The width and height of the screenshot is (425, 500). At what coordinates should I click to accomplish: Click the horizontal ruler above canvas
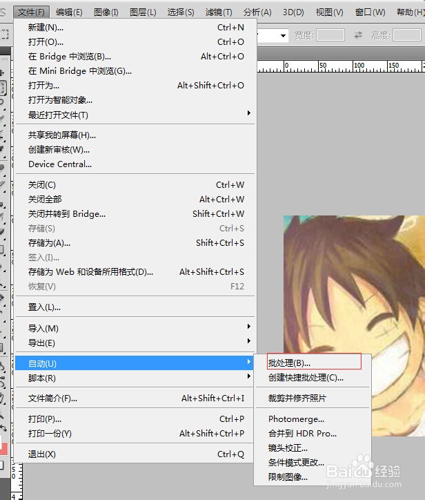341,66
